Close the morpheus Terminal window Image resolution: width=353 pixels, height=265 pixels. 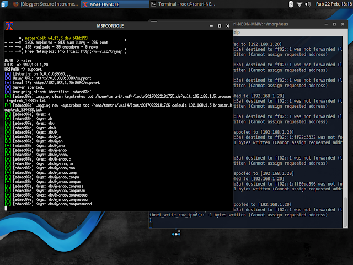click(343, 24)
